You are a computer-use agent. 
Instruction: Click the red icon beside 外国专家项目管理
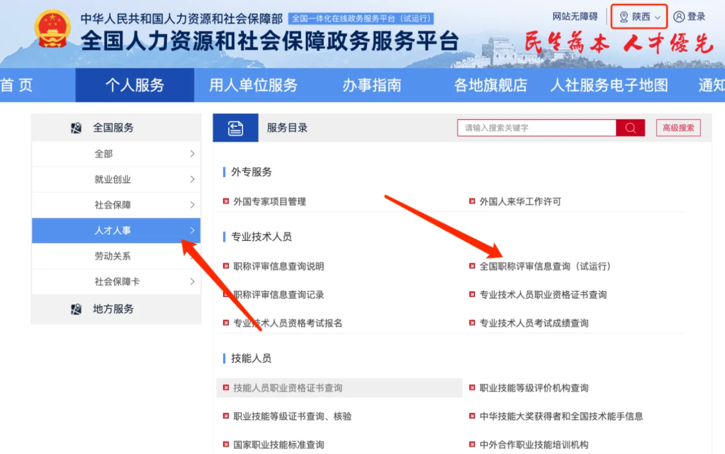tap(225, 201)
